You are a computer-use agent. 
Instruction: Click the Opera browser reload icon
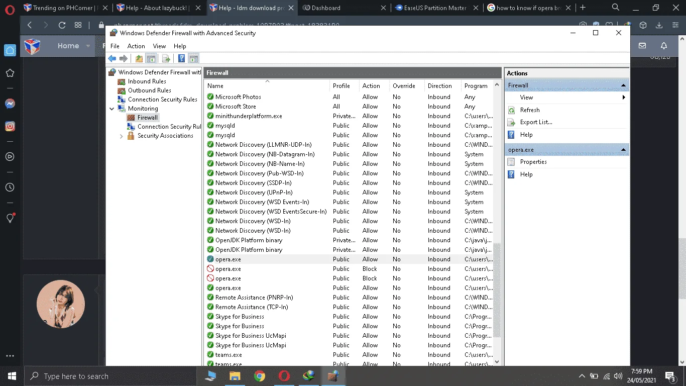62,25
